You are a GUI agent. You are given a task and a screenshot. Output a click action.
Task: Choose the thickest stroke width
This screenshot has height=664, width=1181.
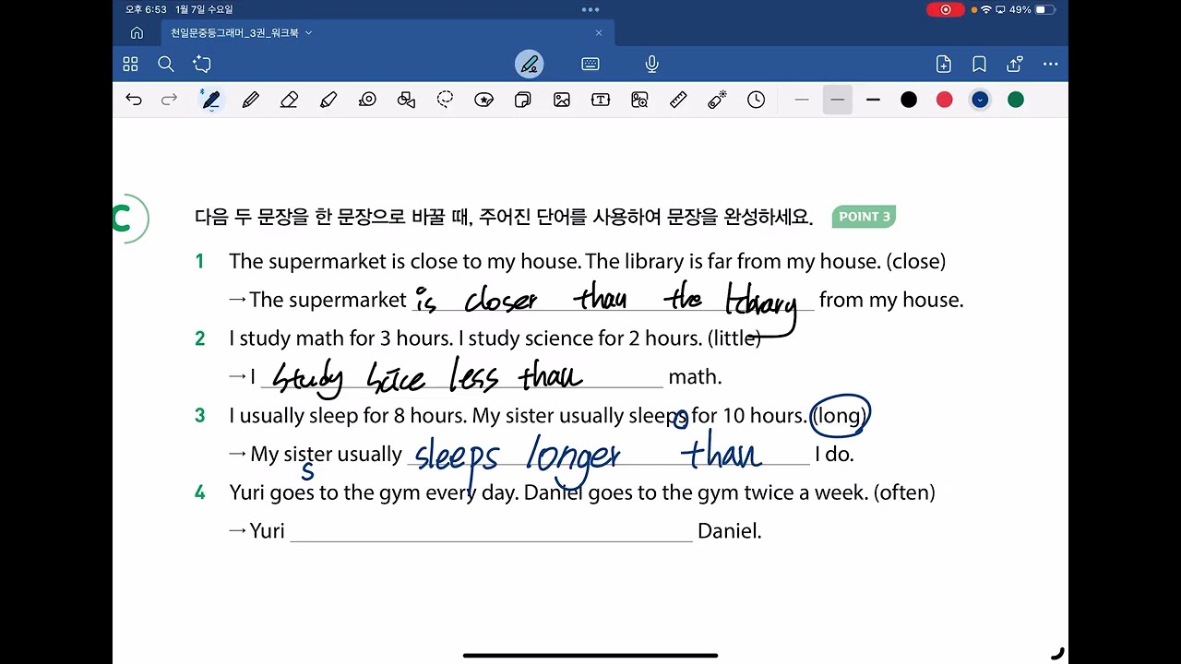[x=873, y=100]
